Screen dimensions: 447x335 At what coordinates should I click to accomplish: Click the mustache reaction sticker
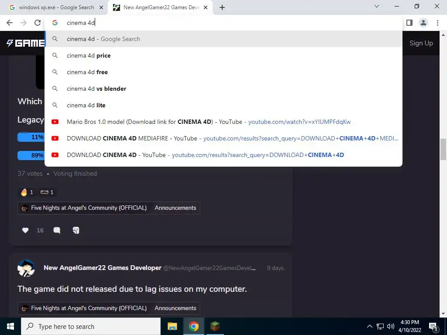[x=47, y=192]
